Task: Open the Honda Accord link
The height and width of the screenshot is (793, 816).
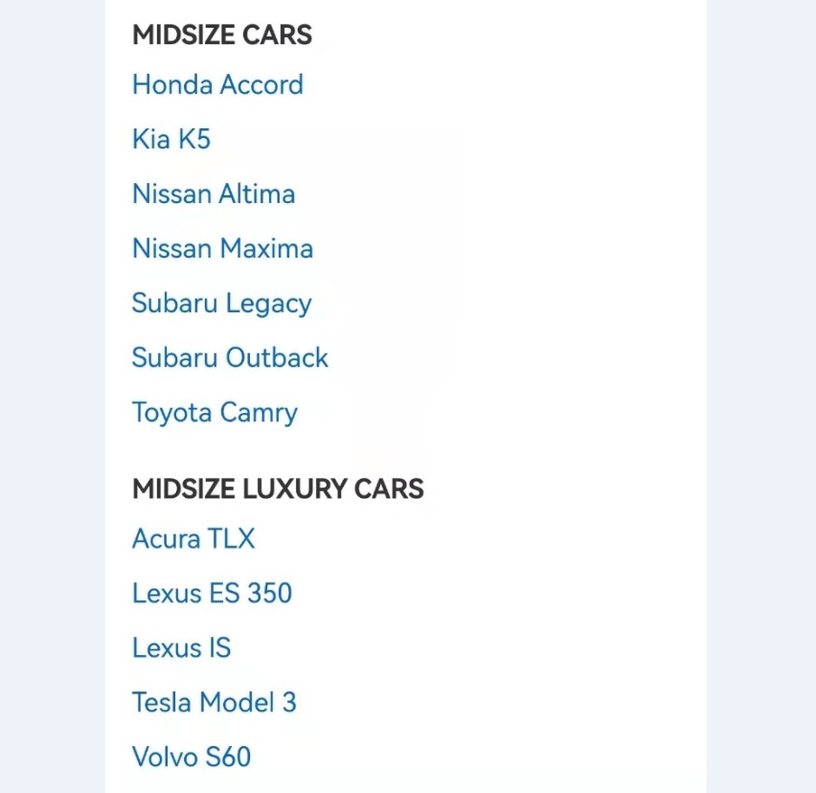Action: pos(217,85)
